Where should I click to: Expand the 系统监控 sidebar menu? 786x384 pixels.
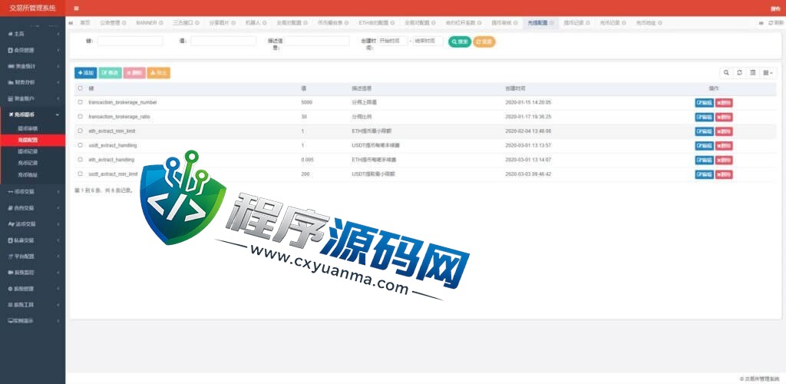point(32,273)
